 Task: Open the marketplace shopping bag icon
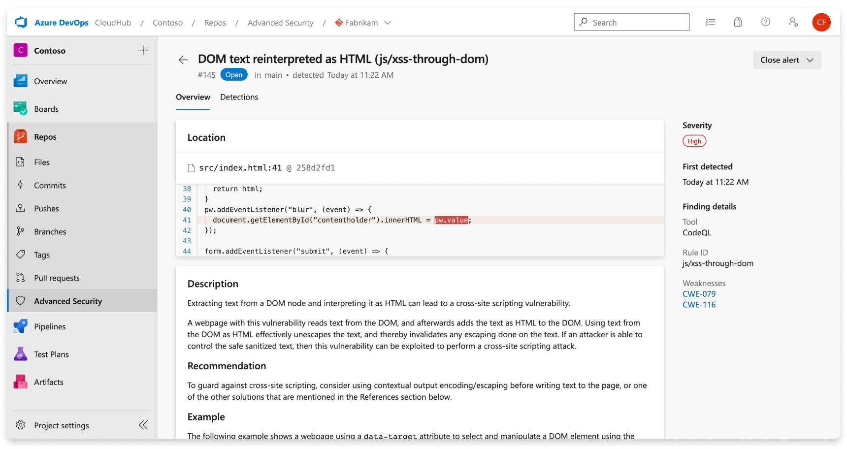[x=738, y=22]
